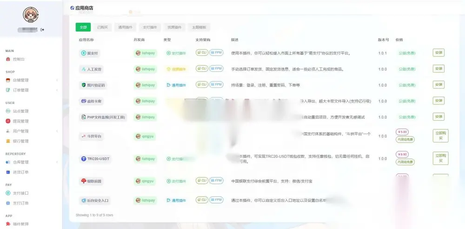Click the 价格 column header

(399, 39)
